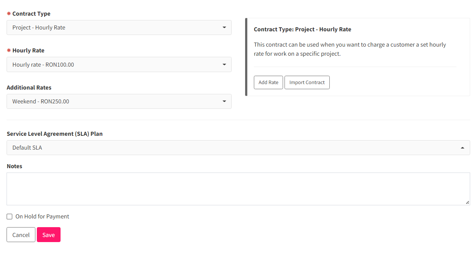Expand Additional Rates select showing Weekend - RON250.00
The image size is (476, 257).
click(119, 101)
